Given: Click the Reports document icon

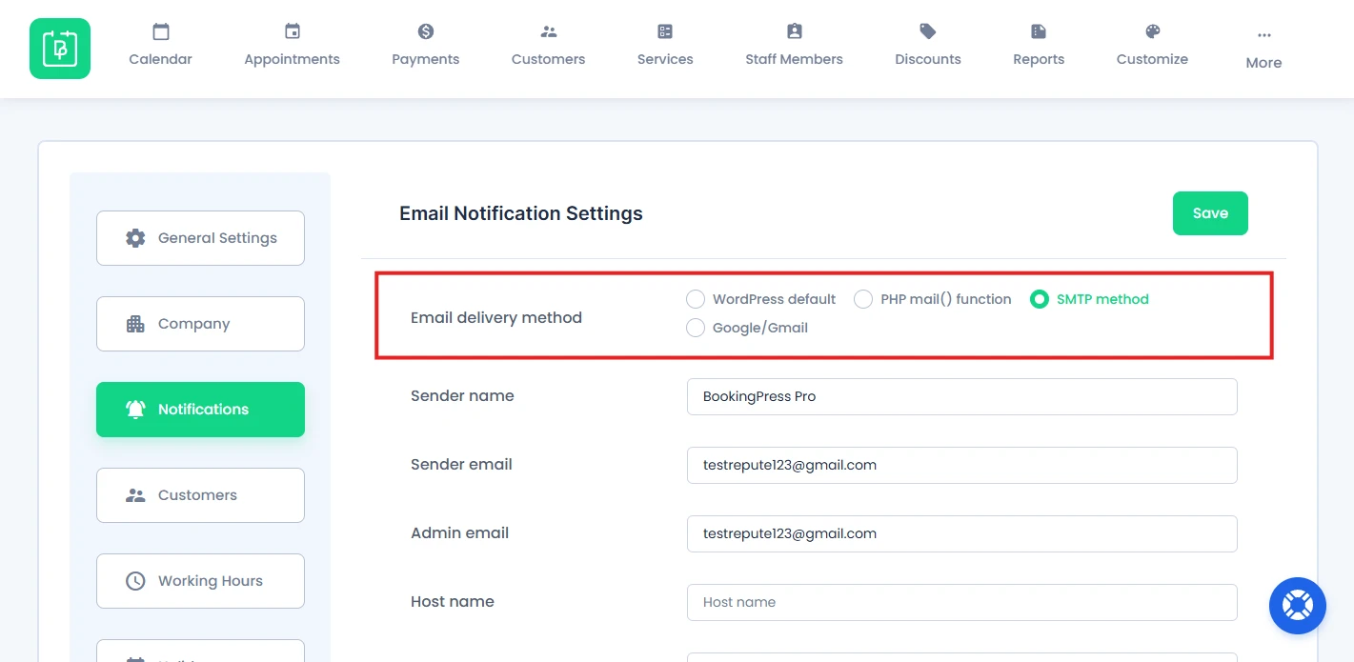Looking at the screenshot, I should (x=1039, y=31).
